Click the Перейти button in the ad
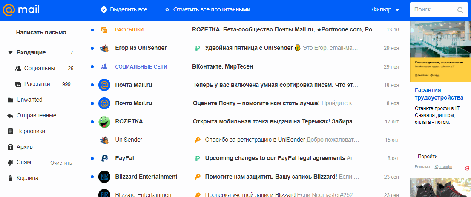This screenshot has height=197, width=471. click(428, 157)
